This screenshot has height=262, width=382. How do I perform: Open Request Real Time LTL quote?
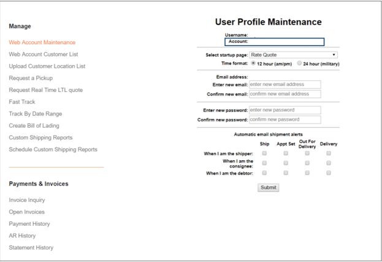46,90
